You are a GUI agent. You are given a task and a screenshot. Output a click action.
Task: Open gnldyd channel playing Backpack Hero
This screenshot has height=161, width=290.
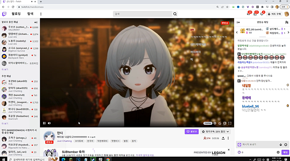tap(20, 57)
